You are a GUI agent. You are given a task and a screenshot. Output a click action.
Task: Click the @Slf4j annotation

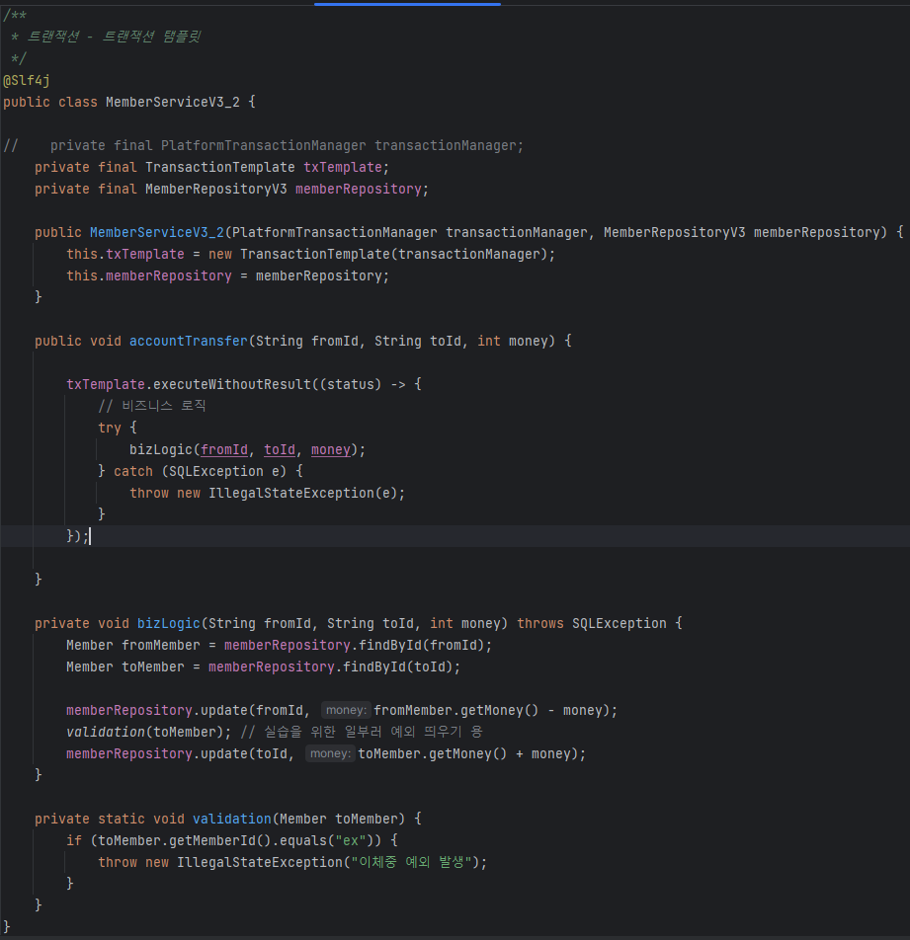click(27, 80)
